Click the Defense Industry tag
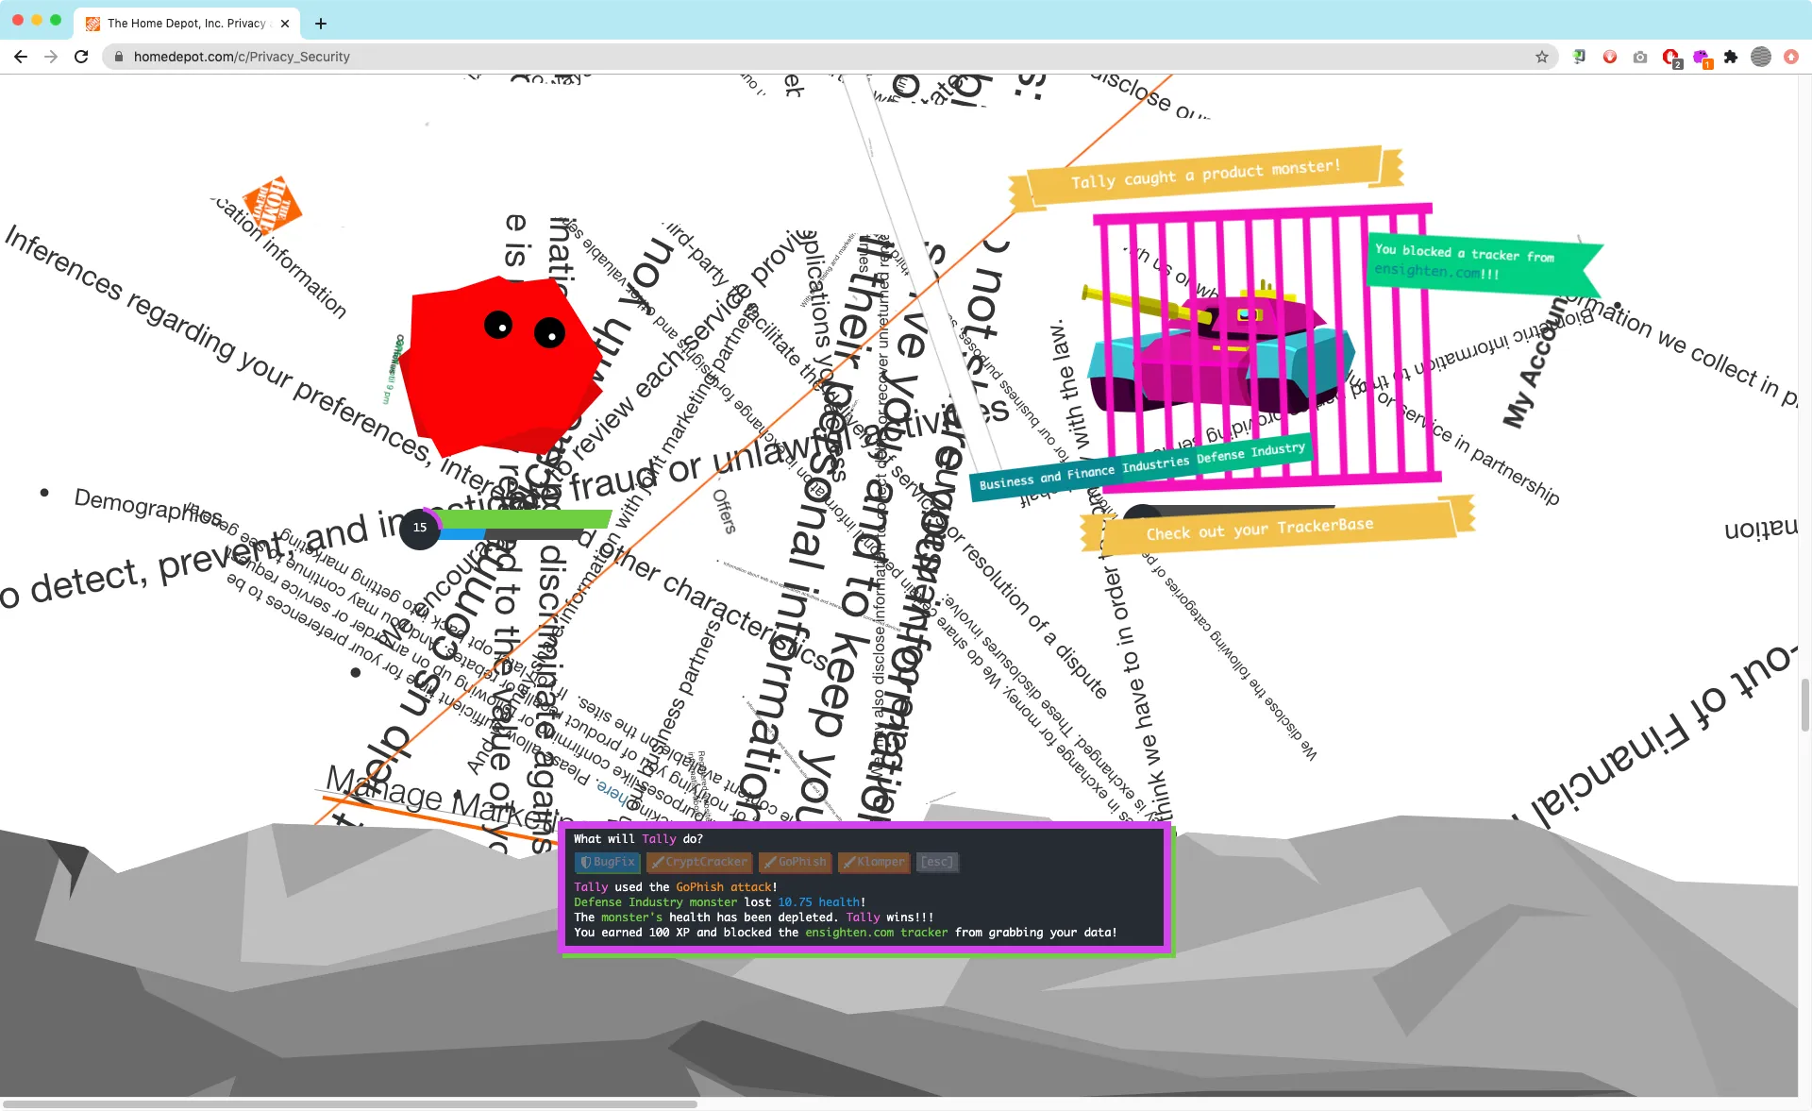The image size is (1812, 1111). click(1250, 453)
